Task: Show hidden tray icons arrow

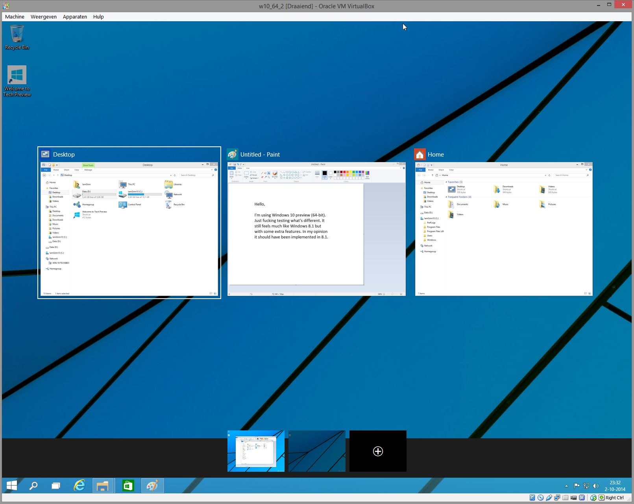Action: [x=566, y=486]
